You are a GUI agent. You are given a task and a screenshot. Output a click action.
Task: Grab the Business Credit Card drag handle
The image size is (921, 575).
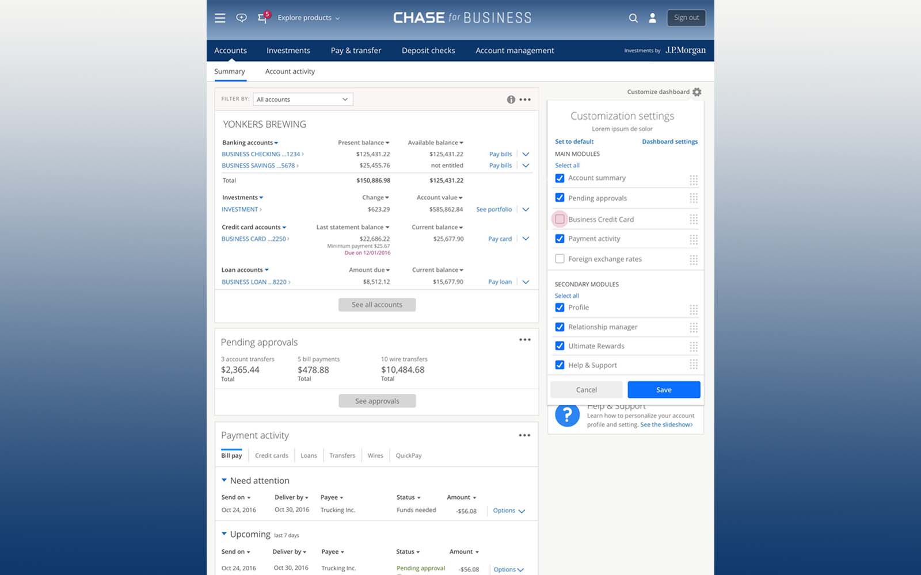pos(694,219)
